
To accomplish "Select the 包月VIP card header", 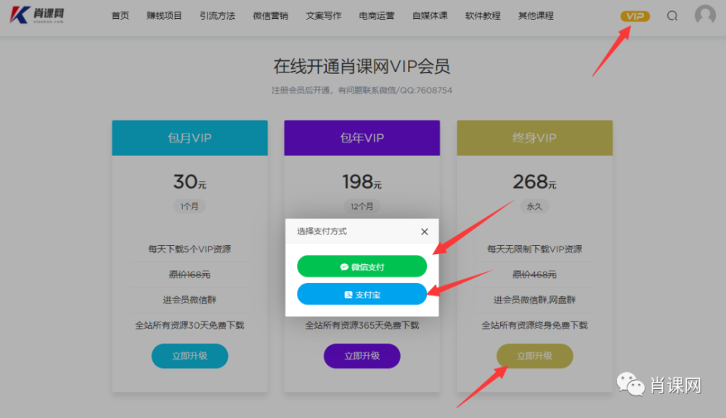I will pos(189,138).
